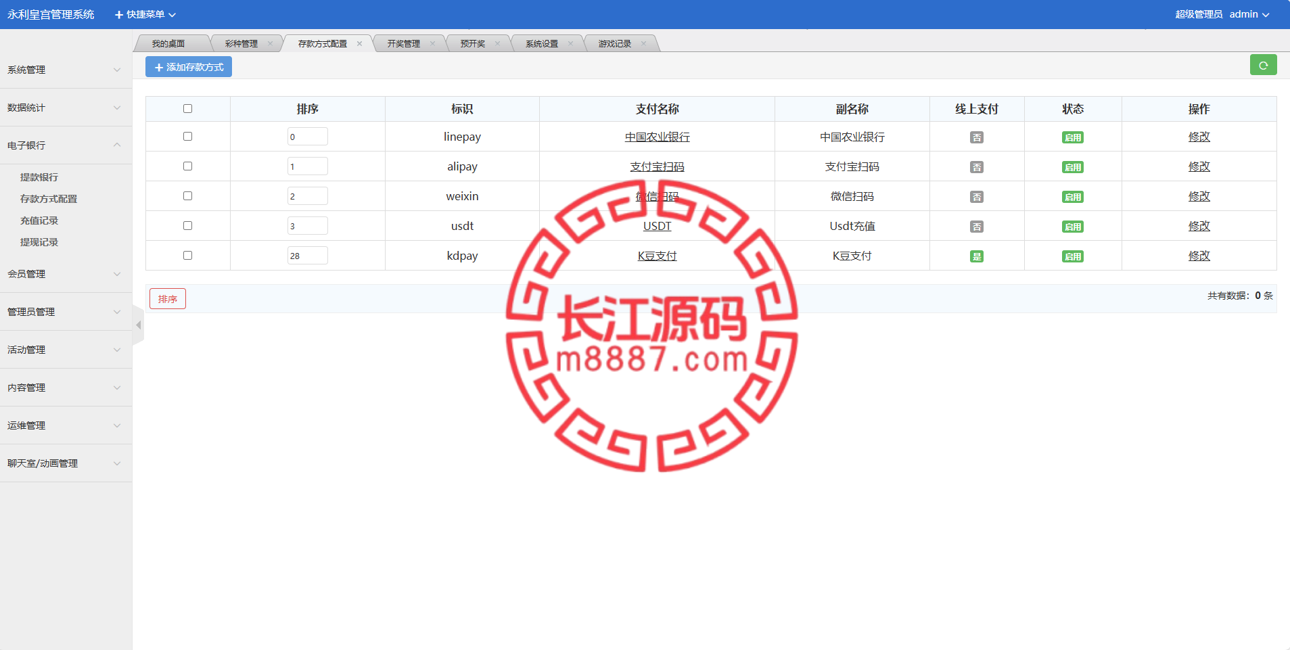Image resolution: width=1290 pixels, height=650 pixels.
Task: Click the 否 online payment badge for alipay
Action: tap(977, 167)
